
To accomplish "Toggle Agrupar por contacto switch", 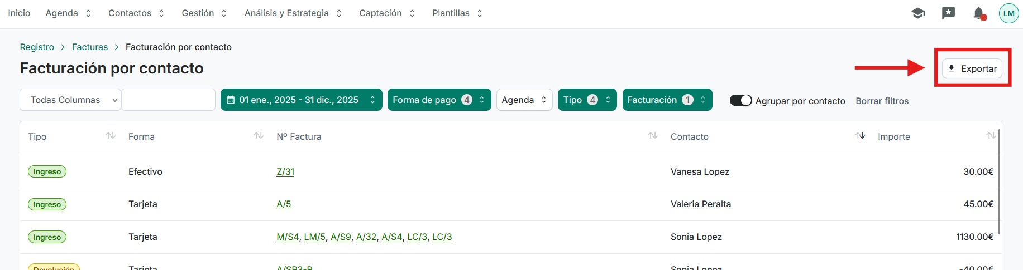I will pos(740,100).
